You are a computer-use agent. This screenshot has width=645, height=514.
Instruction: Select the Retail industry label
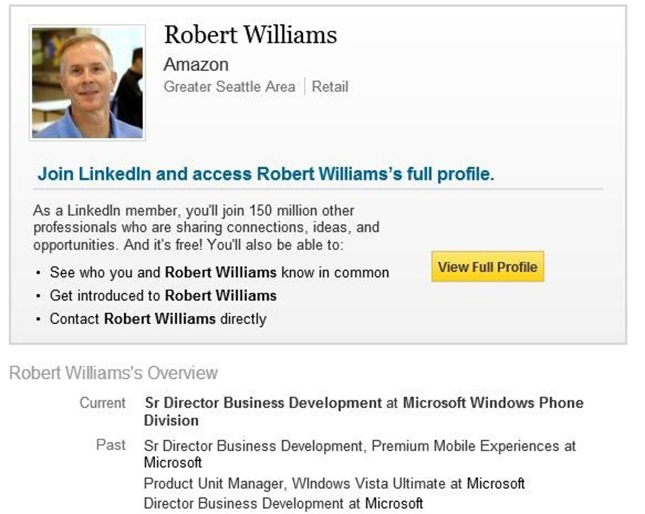[330, 87]
